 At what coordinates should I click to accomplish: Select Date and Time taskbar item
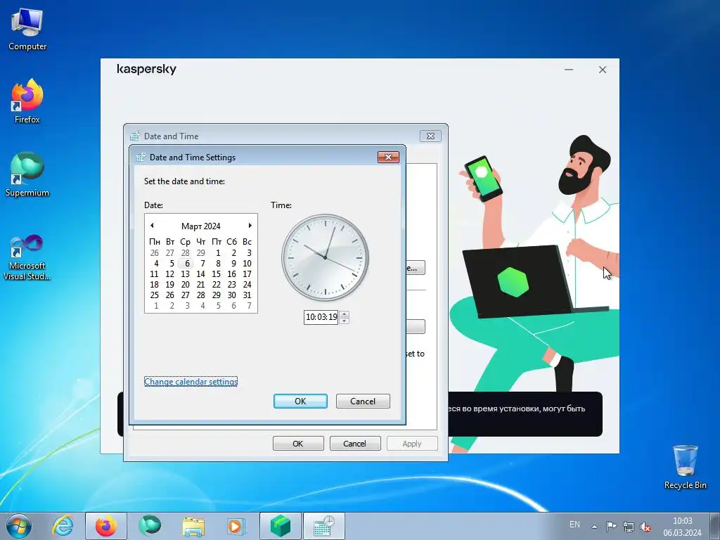coord(323,526)
